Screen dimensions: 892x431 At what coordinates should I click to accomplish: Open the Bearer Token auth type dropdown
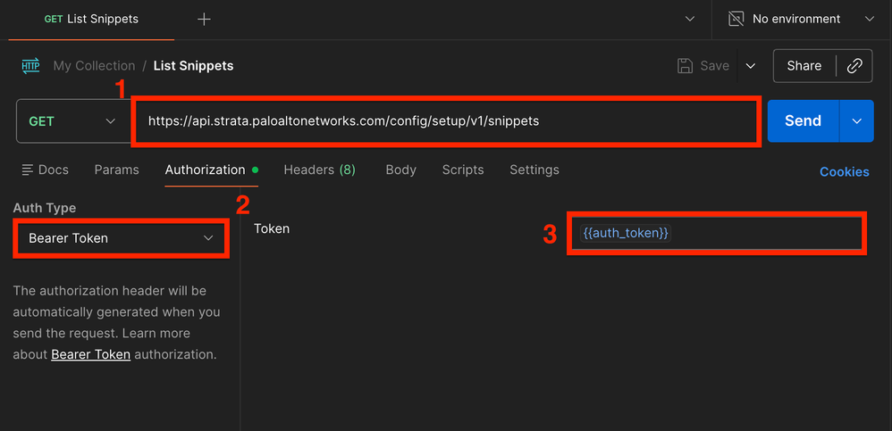tap(122, 238)
